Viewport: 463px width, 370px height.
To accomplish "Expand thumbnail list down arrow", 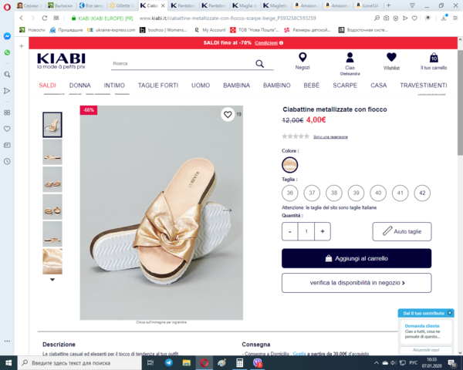I will (52, 279).
